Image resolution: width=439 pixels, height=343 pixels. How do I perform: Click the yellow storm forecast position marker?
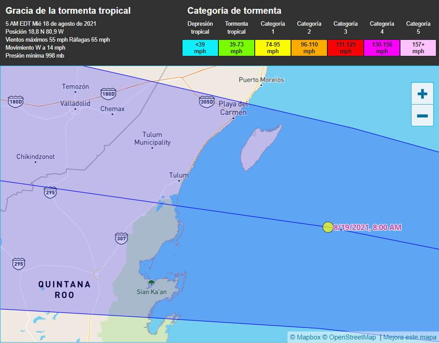[x=328, y=227]
